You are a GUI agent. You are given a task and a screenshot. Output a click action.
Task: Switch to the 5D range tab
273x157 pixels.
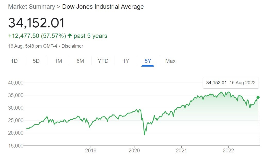(36, 61)
